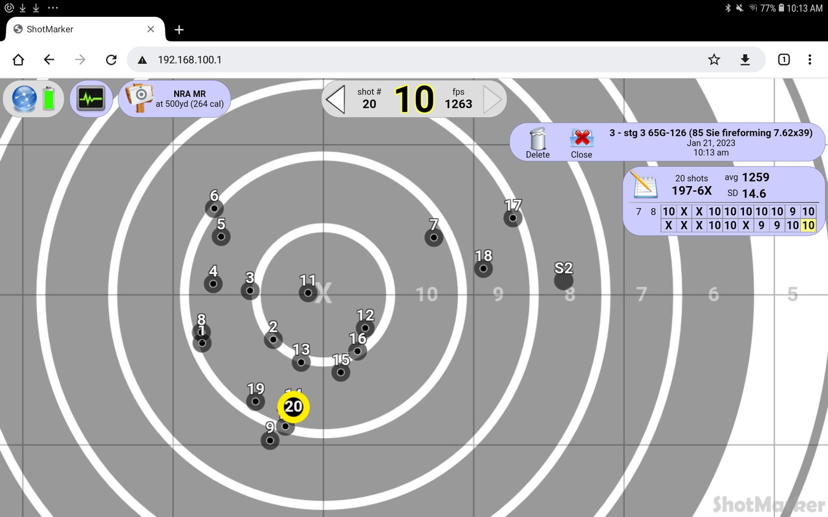The width and height of the screenshot is (828, 517).
Task: Close the stg 3 65G-126 string panel
Action: pyautogui.click(x=581, y=139)
